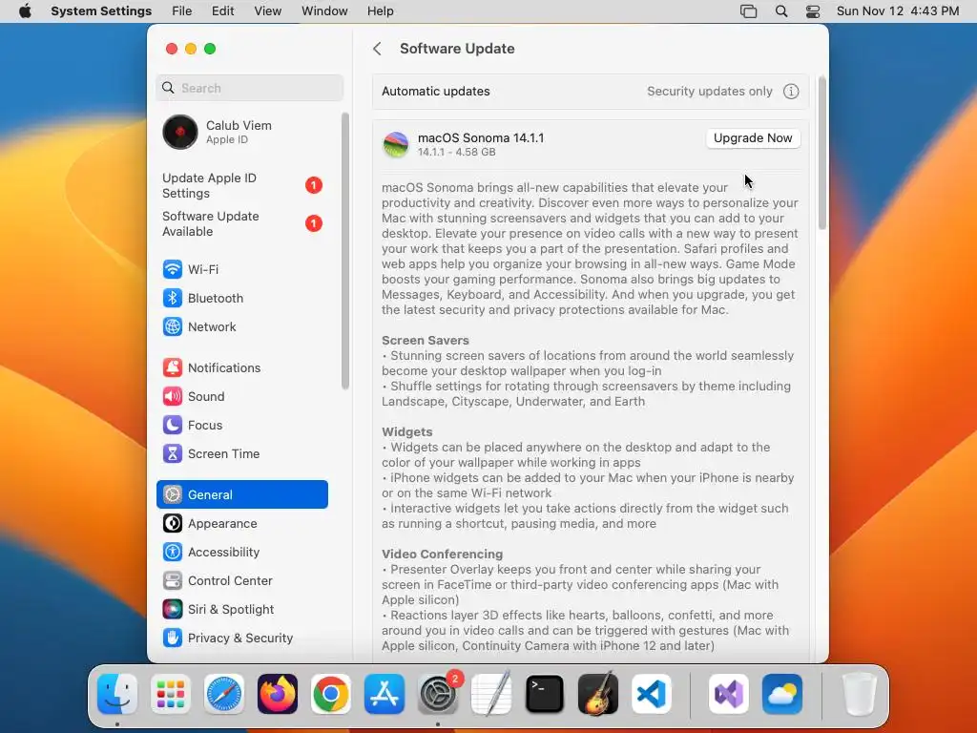The width and height of the screenshot is (977, 733).
Task: Open the Help menu
Action: (x=380, y=11)
